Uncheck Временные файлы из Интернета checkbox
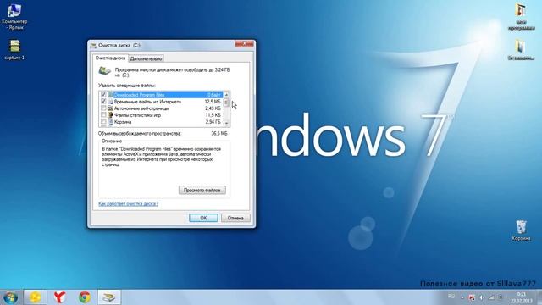This screenshot has height=305, width=542. pyautogui.click(x=103, y=102)
